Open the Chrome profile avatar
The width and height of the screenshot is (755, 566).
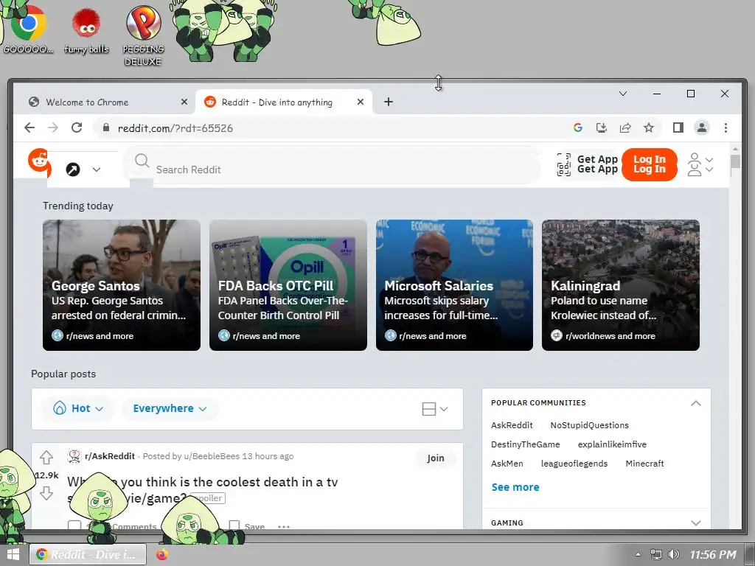(702, 127)
